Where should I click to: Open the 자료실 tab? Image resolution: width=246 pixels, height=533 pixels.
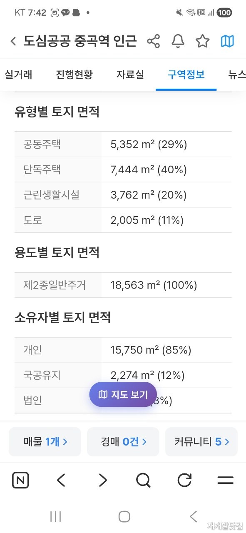tap(130, 75)
